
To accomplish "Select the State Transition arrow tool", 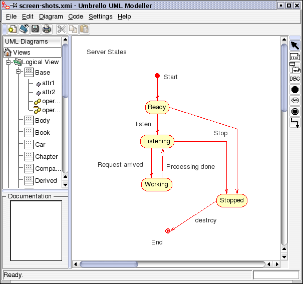I will click(x=295, y=123).
